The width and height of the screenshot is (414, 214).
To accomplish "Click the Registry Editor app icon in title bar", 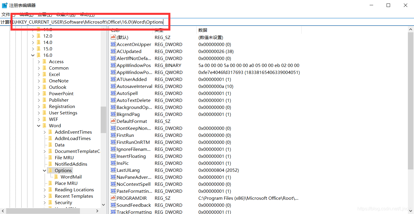I will (x=5, y=5).
